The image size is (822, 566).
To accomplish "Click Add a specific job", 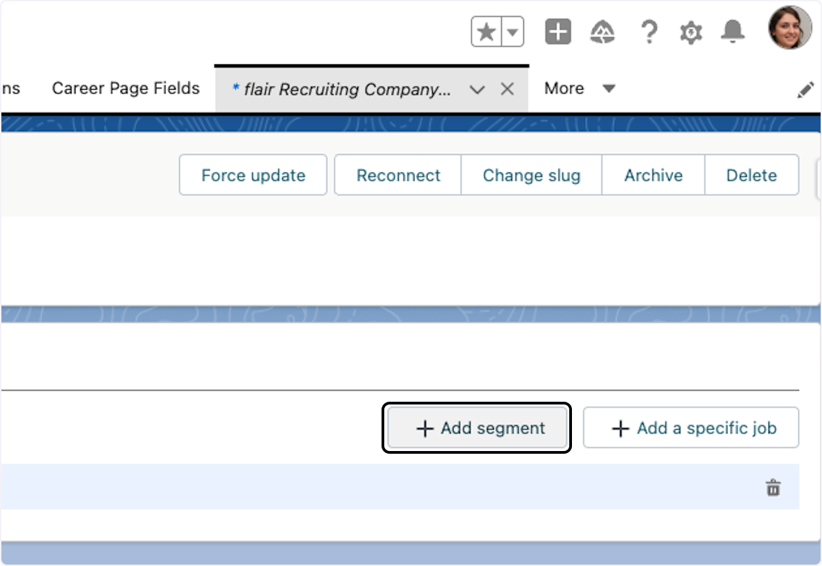I will pos(690,428).
